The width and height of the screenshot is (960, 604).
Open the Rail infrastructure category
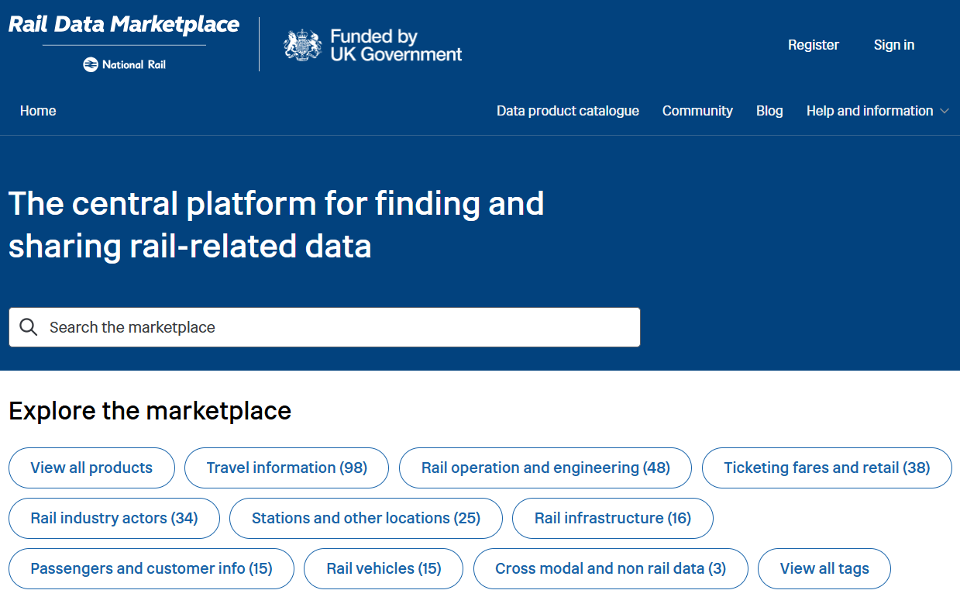point(612,518)
